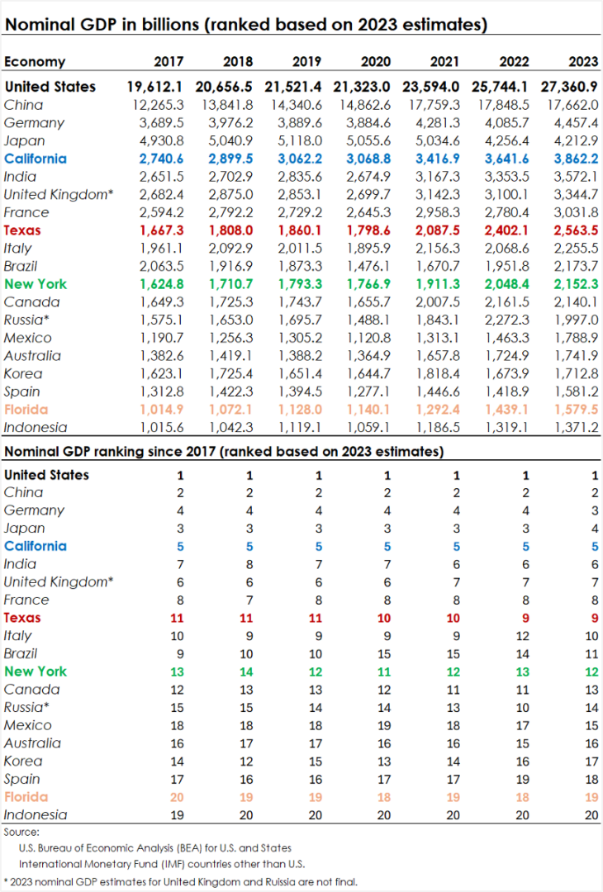Click the Florida 2017 GDP value 1,014.9

[162, 410]
